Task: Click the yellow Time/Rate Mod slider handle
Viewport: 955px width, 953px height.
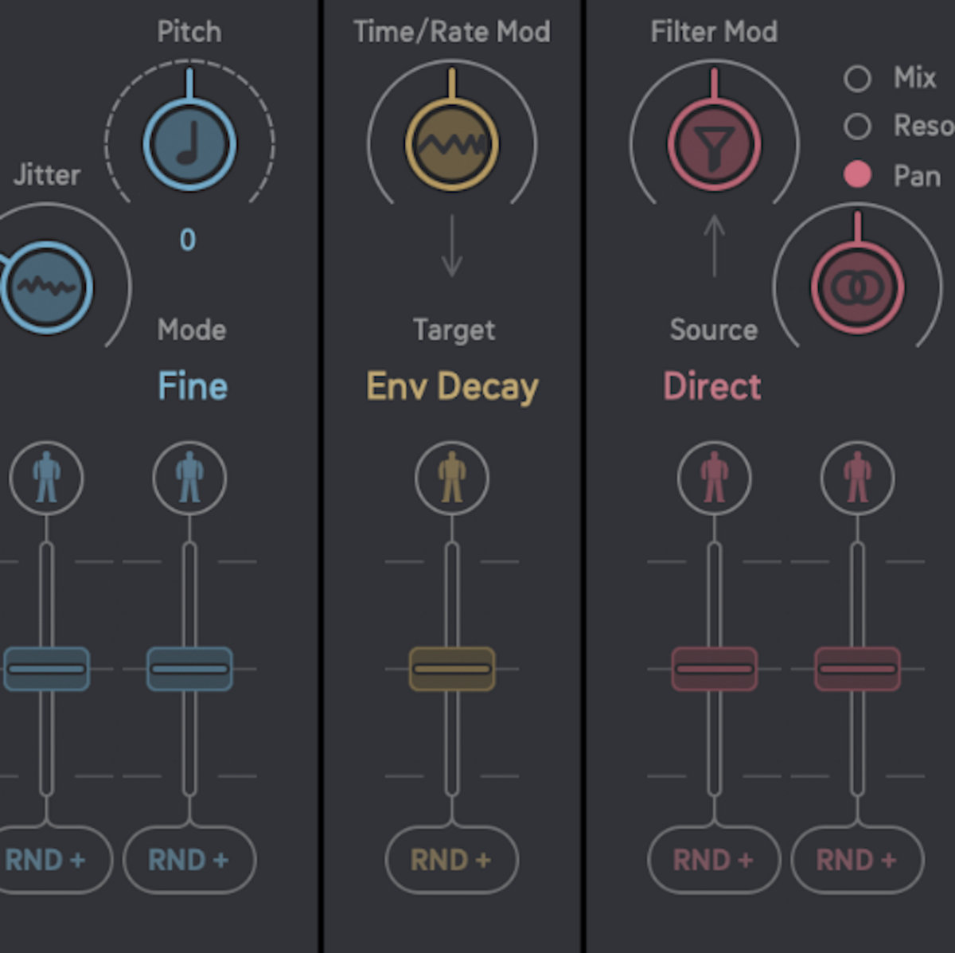Action: (451, 668)
